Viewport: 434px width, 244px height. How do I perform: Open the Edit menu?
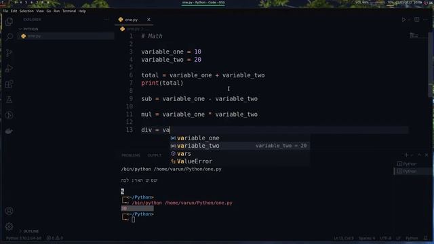click(x=14, y=11)
